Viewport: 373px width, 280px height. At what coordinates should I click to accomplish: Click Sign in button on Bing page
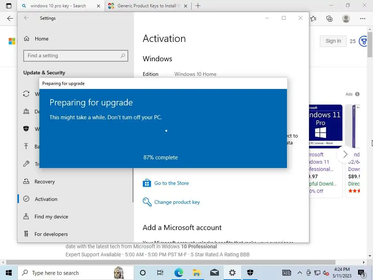click(x=333, y=41)
